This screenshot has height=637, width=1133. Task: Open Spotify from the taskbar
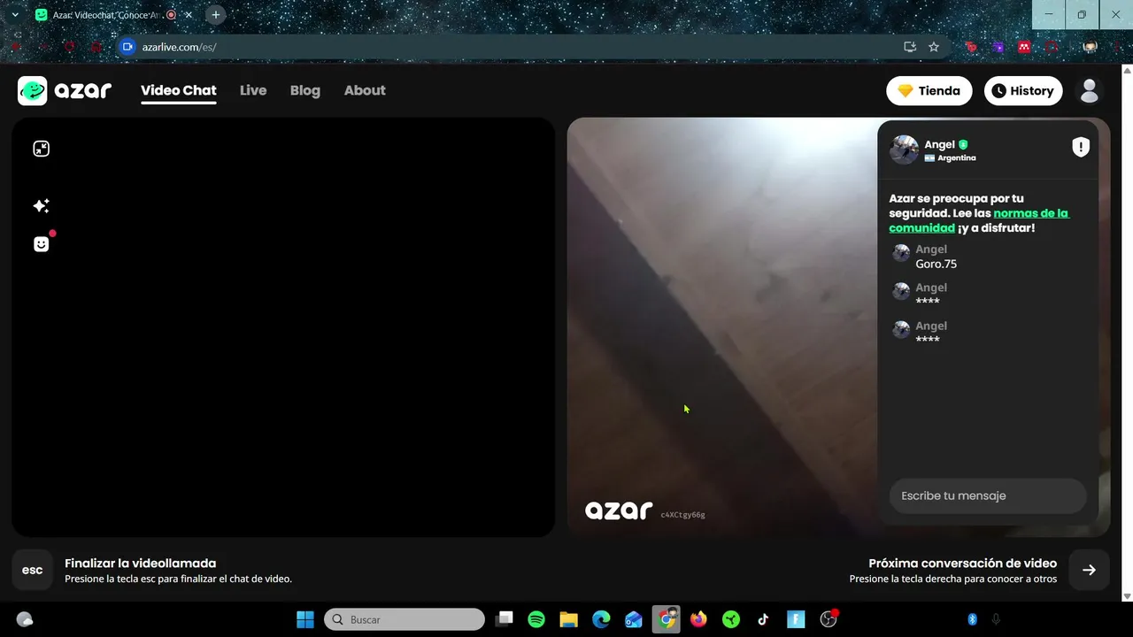click(x=536, y=619)
